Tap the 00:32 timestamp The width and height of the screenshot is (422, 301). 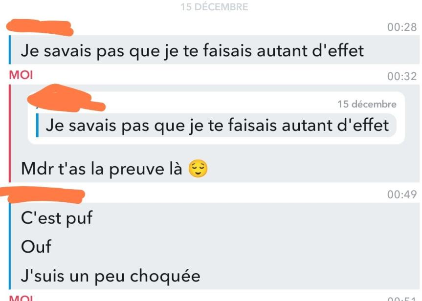402,76
